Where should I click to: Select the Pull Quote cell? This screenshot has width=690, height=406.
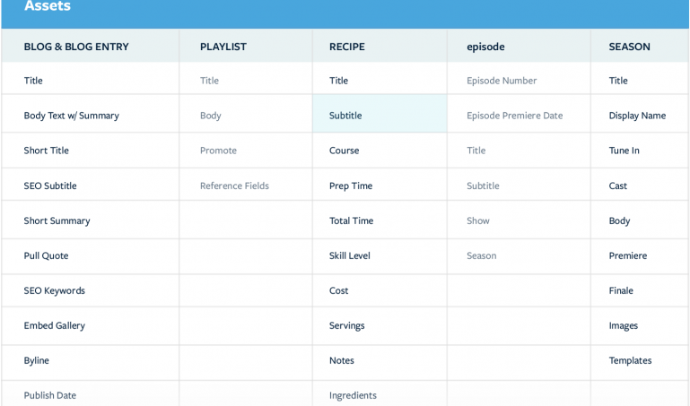pos(91,255)
